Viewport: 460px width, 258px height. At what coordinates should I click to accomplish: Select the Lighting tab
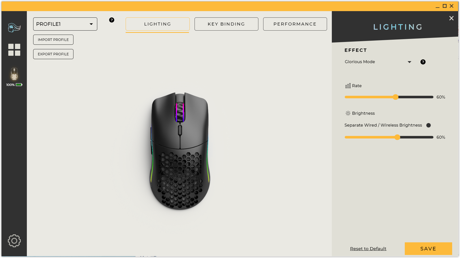(x=158, y=24)
